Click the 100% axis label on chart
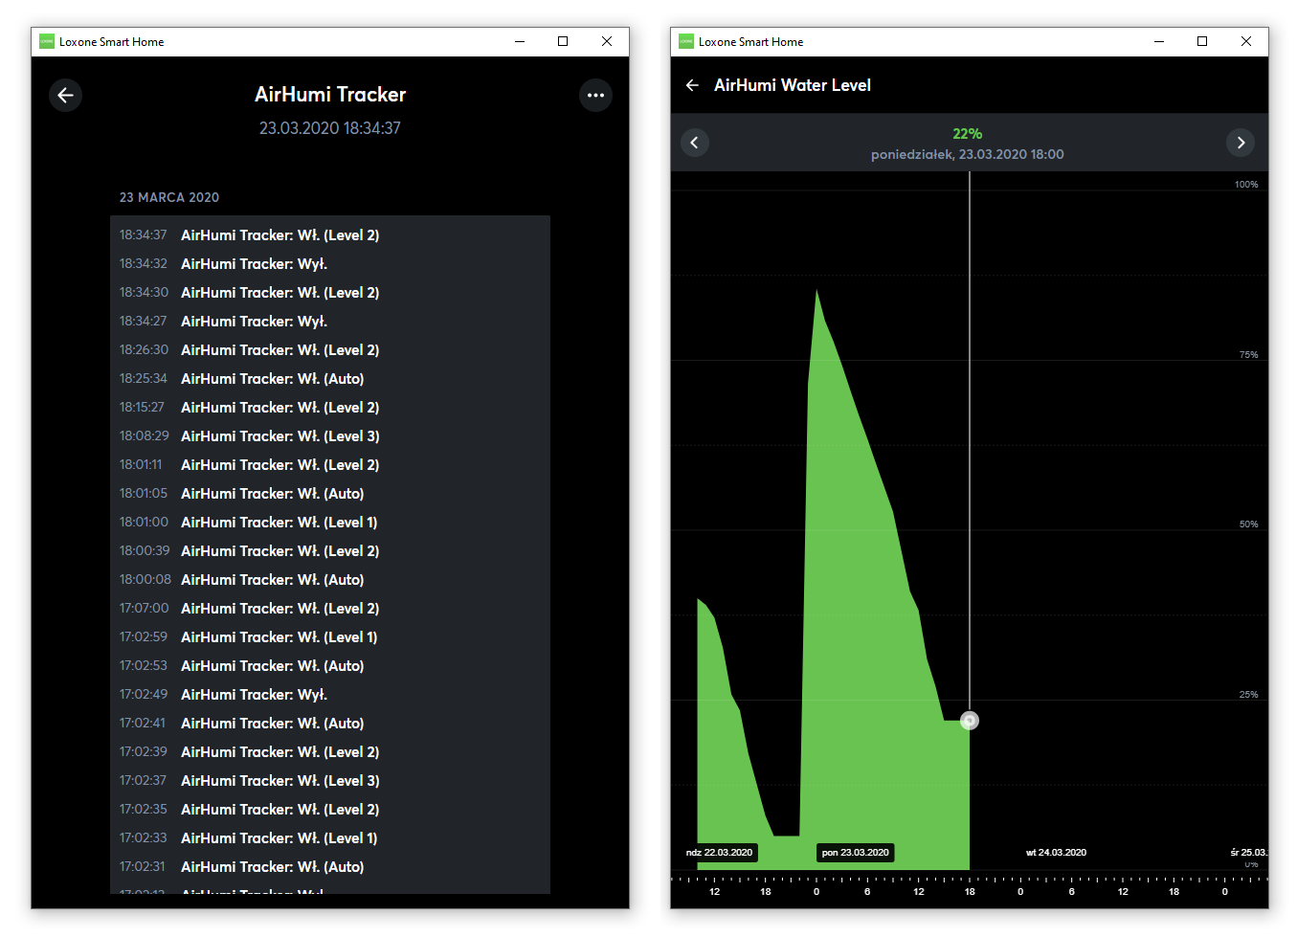 (x=1246, y=185)
